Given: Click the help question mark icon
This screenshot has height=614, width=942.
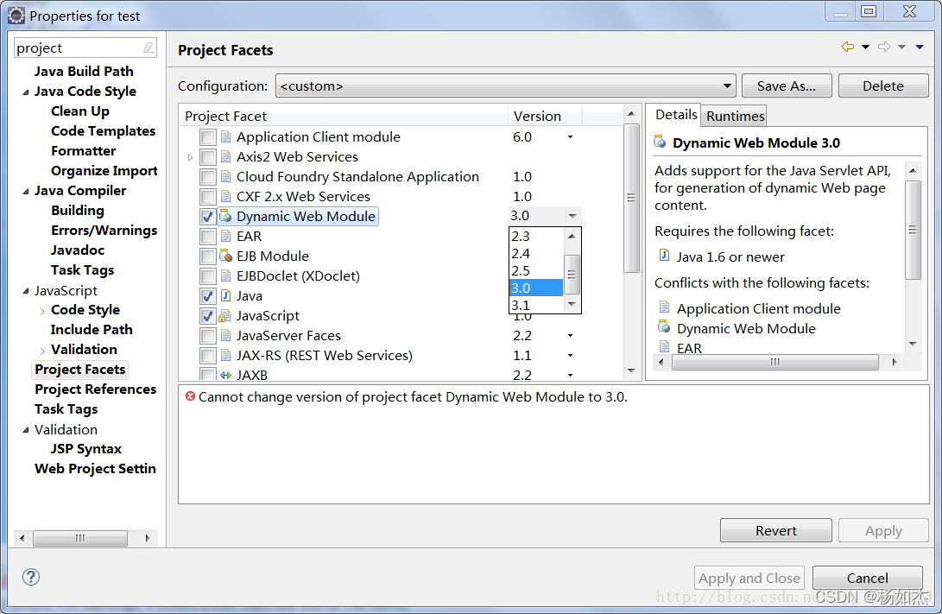Looking at the screenshot, I should pos(30,578).
